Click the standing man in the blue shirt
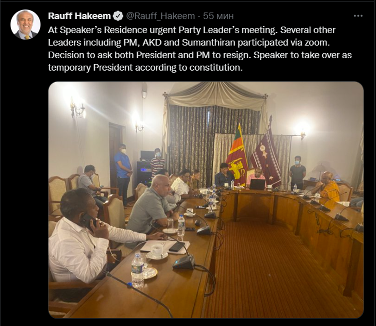The width and height of the screenshot is (376, 326). tap(122, 171)
